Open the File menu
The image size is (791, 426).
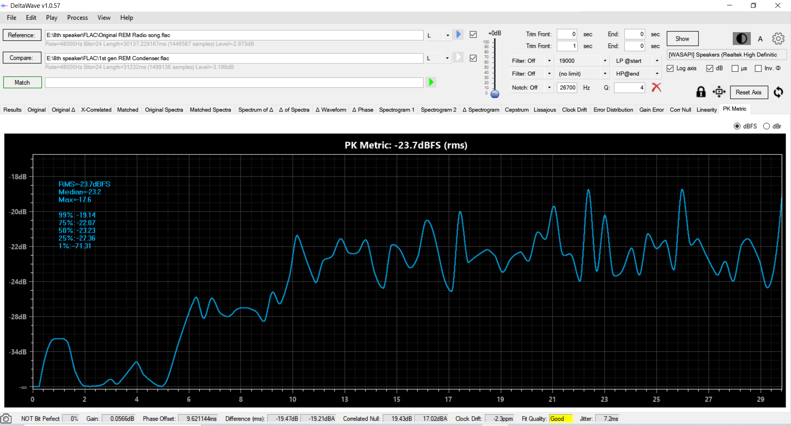tap(12, 18)
